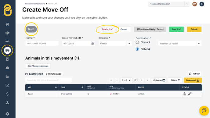210x118 pixels.
Task: Click the animal search input field
Action: click(48, 80)
